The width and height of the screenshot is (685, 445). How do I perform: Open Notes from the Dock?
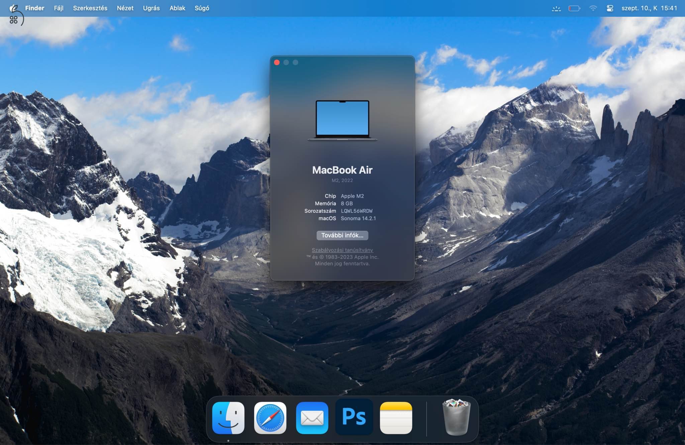(x=396, y=418)
